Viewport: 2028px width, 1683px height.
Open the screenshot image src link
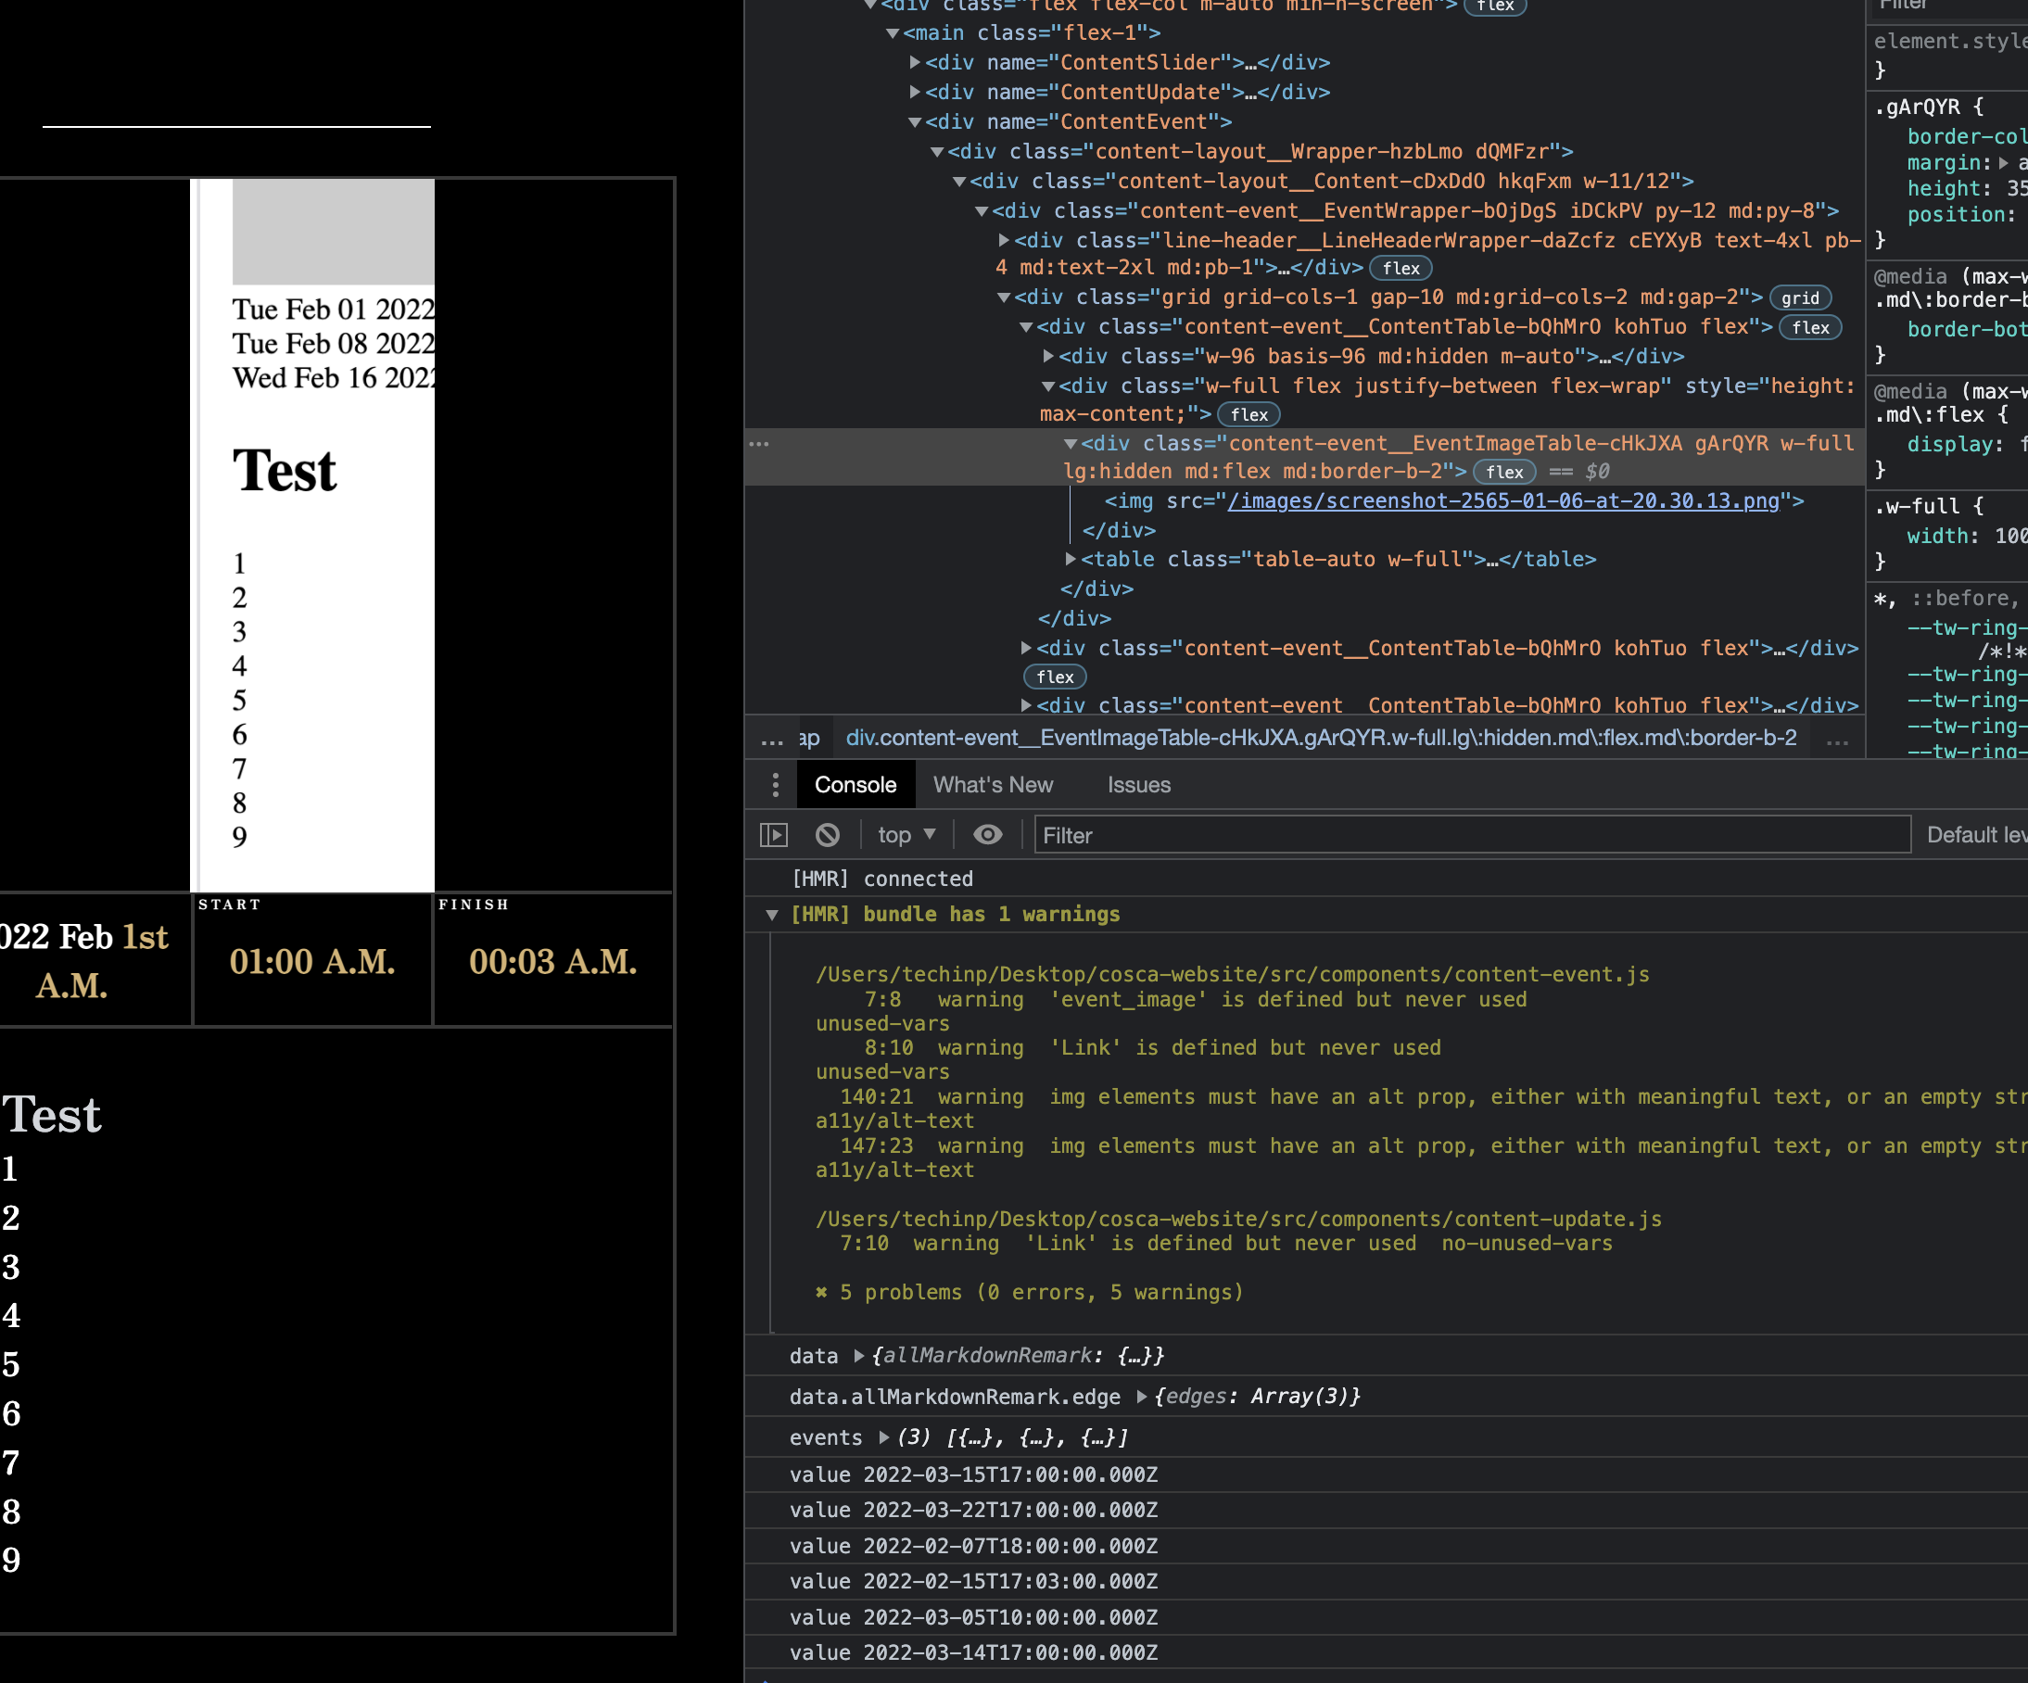click(x=1502, y=501)
